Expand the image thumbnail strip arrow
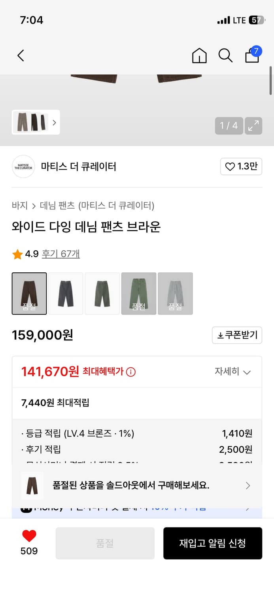The width and height of the screenshot is (274, 593). (54, 123)
